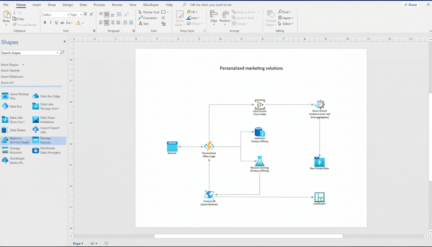Toggle bold formatting
The height and width of the screenshot is (247, 432).
[x=45, y=23]
